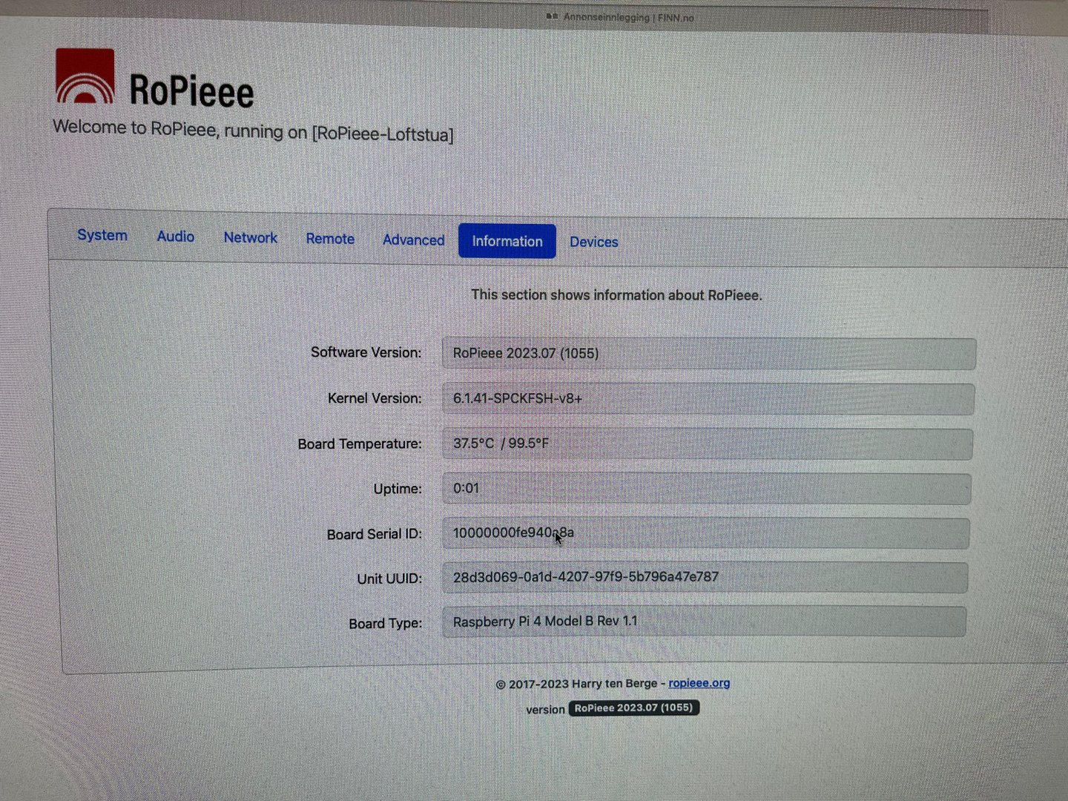Click the RoPieee heading text
This screenshot has height=801, width=1068.
[192, 91]
